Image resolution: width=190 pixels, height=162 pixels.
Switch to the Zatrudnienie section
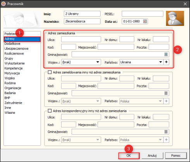click(x=13, y=103)
